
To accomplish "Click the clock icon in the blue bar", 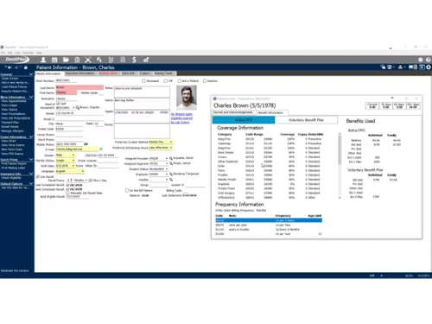I will tap(429, 67).
